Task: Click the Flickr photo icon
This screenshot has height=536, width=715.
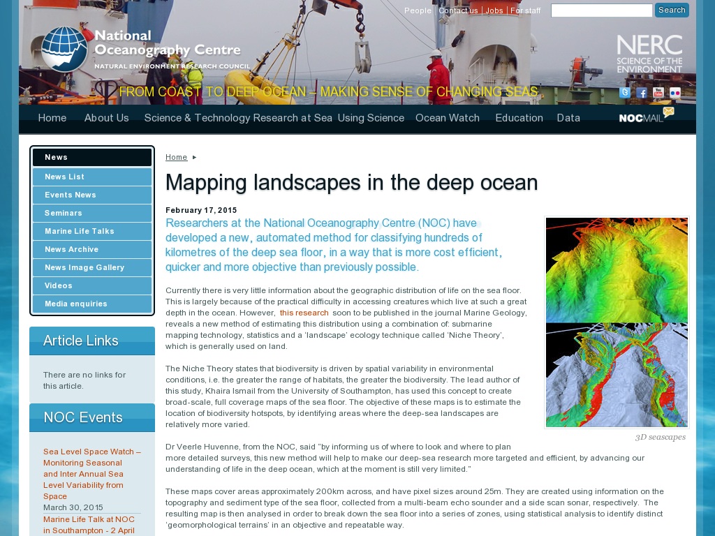Action: (x=674, y=92)
